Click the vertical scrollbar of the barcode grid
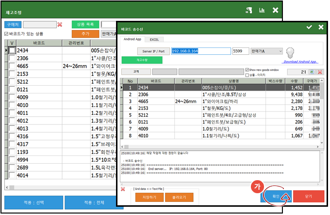 pyautogui.click(x=322, y=111)
